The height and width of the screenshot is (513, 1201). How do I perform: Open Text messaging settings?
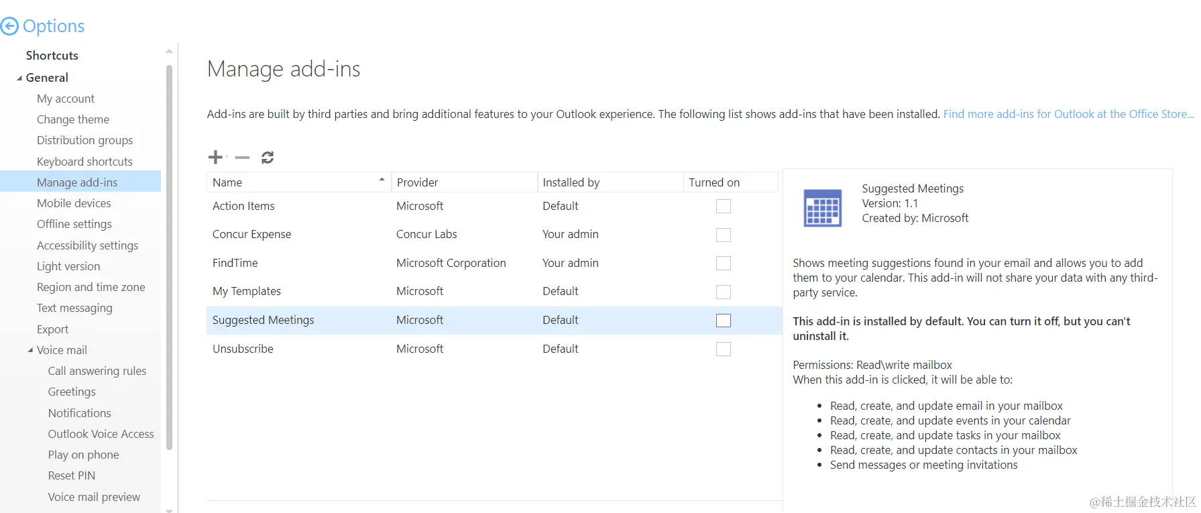(74, 308)
